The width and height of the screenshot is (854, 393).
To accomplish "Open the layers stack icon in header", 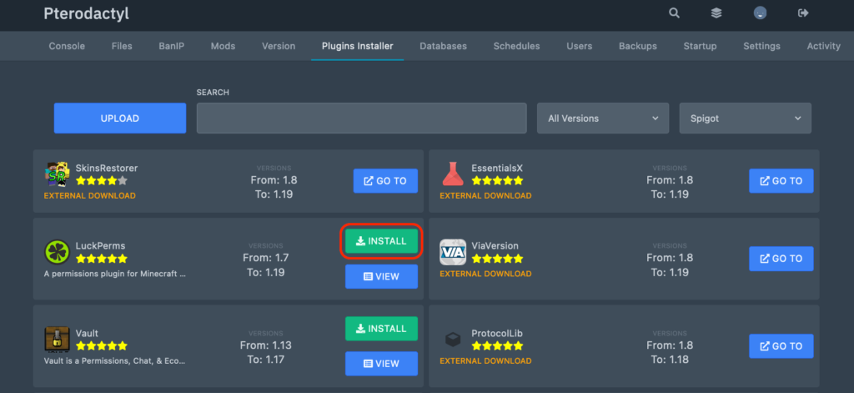I will 716,13.
